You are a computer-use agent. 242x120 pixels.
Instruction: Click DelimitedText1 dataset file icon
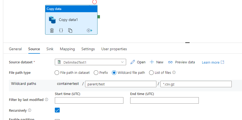(59, 62)
